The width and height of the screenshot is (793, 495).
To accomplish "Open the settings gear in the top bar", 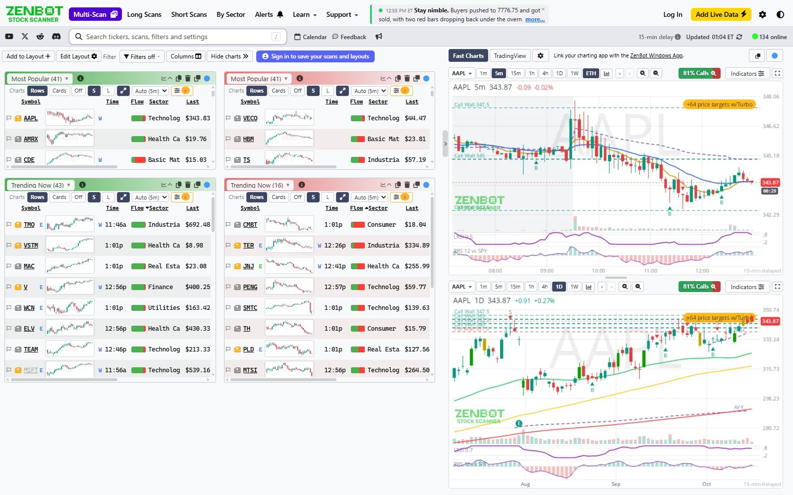I will pos(762,14).
